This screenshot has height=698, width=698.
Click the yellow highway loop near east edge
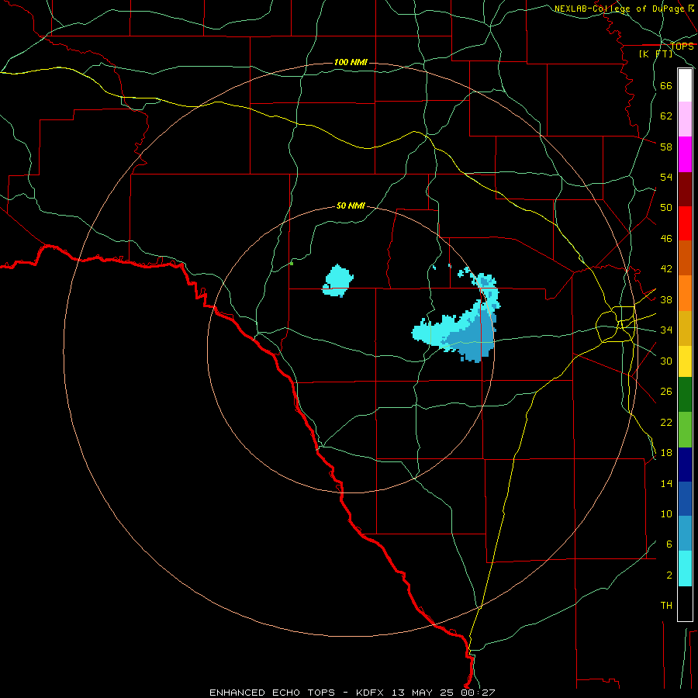[616, 324]
